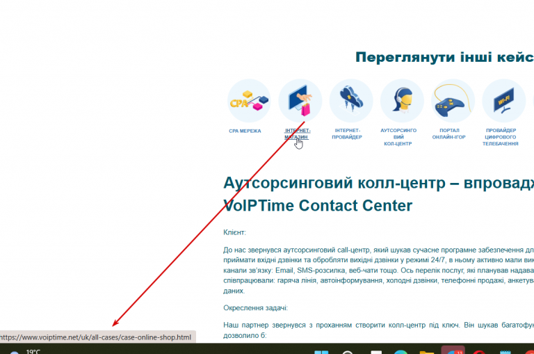This screenshot has height=354, width=534.
Task: Open the internet provider cloud icon
Action: (351, 101)
